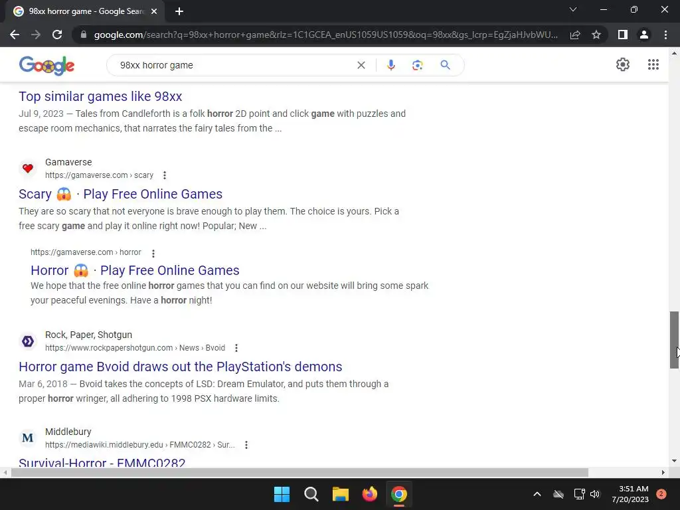The height and width of the screenshot is (510, 680).
Task: Click the browser forward arrow
Action: (x=36, y=35)
